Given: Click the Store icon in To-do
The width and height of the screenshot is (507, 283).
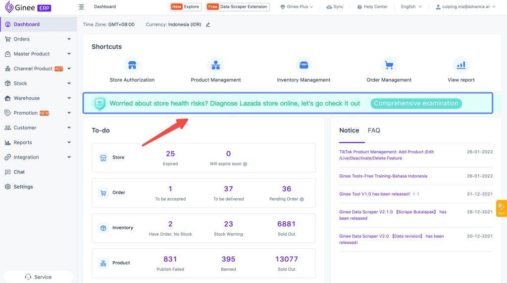Looking at the screenshot, I should point(103,158).
